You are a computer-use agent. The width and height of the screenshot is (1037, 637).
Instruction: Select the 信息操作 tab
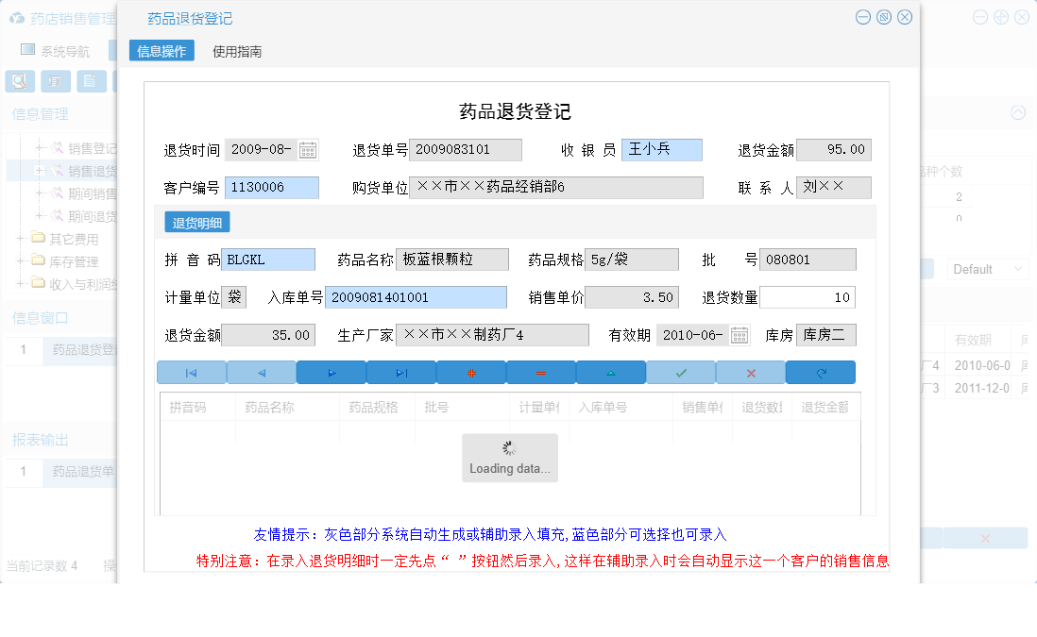pyautogui.click(x=161, y=52)
